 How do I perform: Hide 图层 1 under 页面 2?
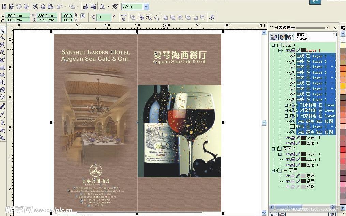tap(288, 165)
